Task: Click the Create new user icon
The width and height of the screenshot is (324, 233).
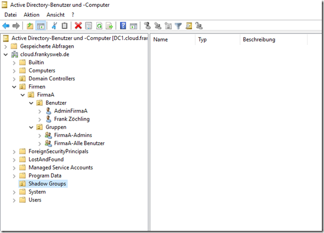Action: coord(147,26)
